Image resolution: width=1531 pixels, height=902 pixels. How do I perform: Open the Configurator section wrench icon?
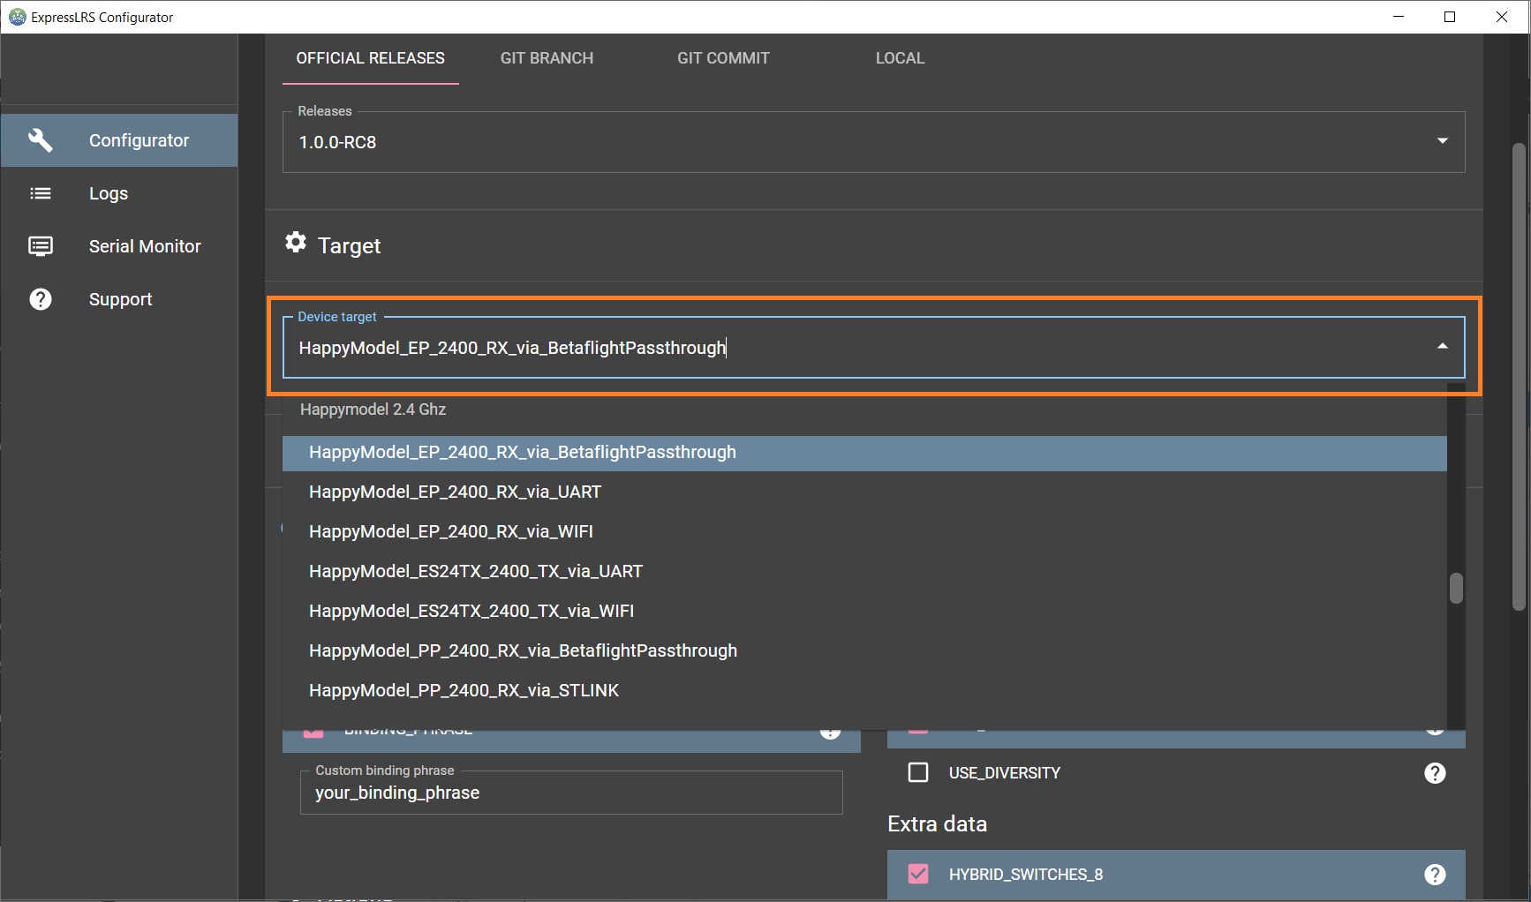(41, 140)
